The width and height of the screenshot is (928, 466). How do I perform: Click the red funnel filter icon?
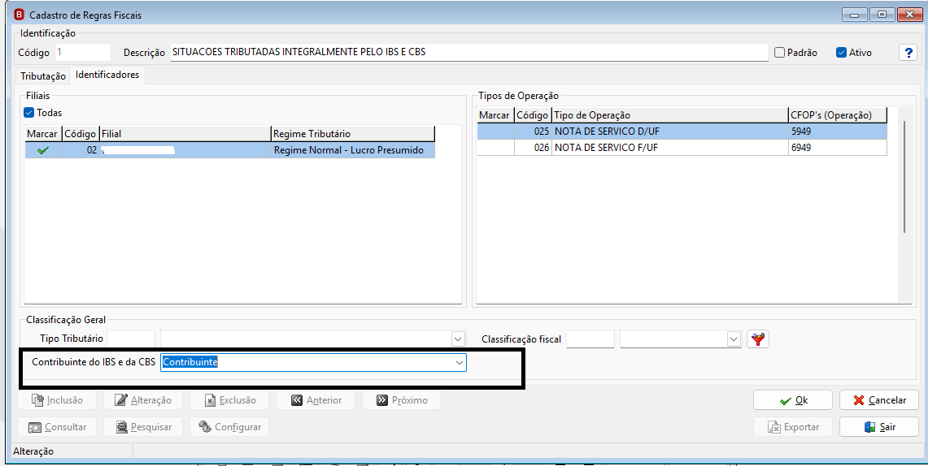(x=757, y=339)
